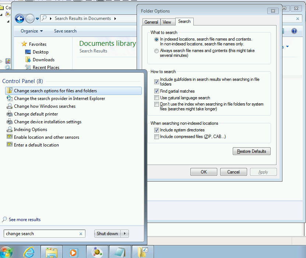Screen dimensions: 306x258
Task: Enable Use natural language search checkbox
Action: [x=157, y=98]
